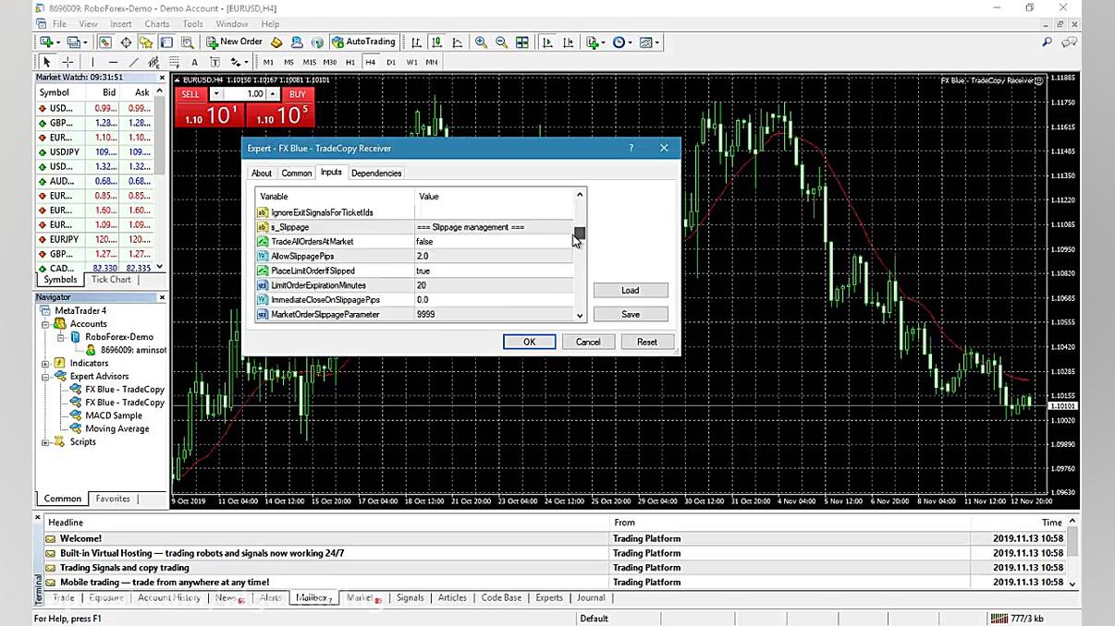Collapse the Accounts tree node
The image size is (1115, 626).
(45, 324)
